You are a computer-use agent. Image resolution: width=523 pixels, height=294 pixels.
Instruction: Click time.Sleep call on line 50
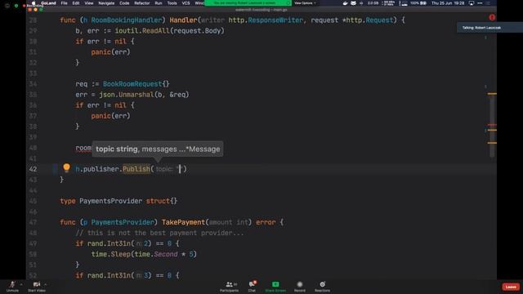pyautogui.click(x=111, y=254)
